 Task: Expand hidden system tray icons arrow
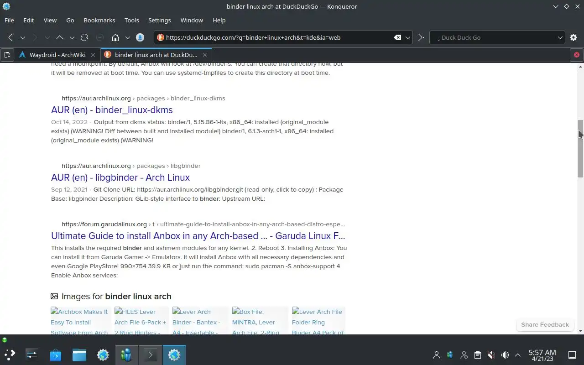[x=518, y=355]
